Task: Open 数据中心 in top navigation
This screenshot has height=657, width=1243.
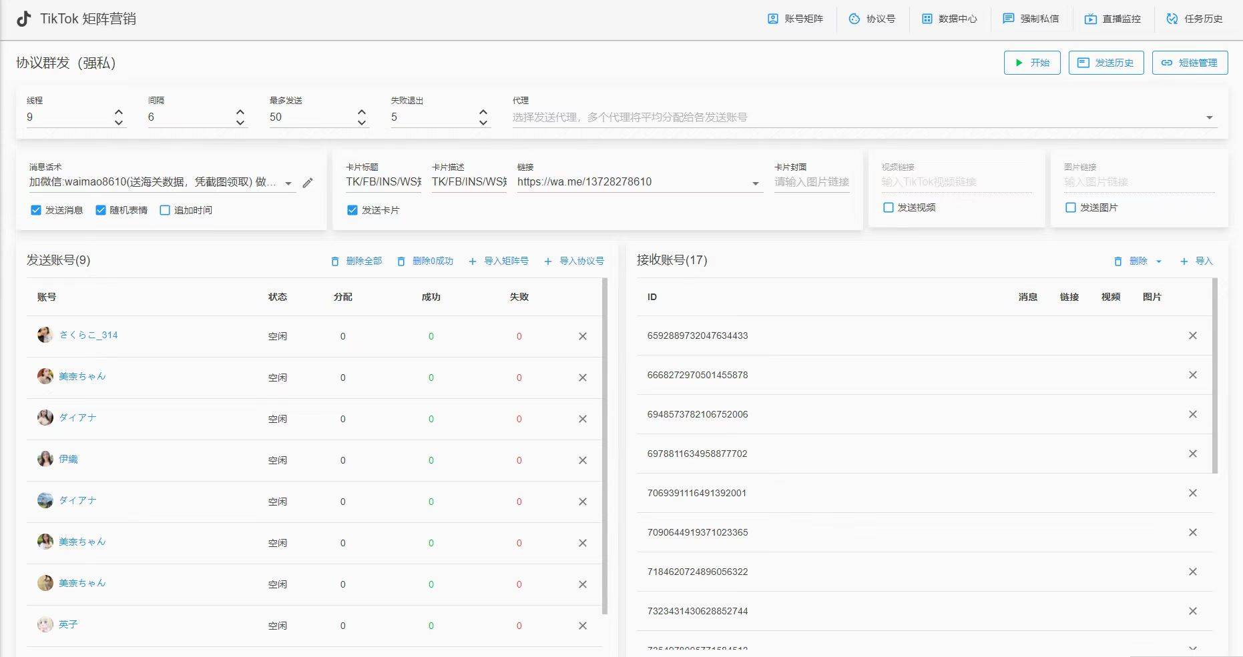Action: click(949, 19)
